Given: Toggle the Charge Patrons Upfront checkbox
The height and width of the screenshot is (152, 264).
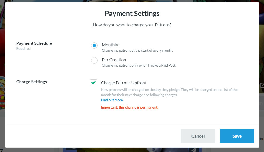Looking at the screenshot, I should coord(94,83).
